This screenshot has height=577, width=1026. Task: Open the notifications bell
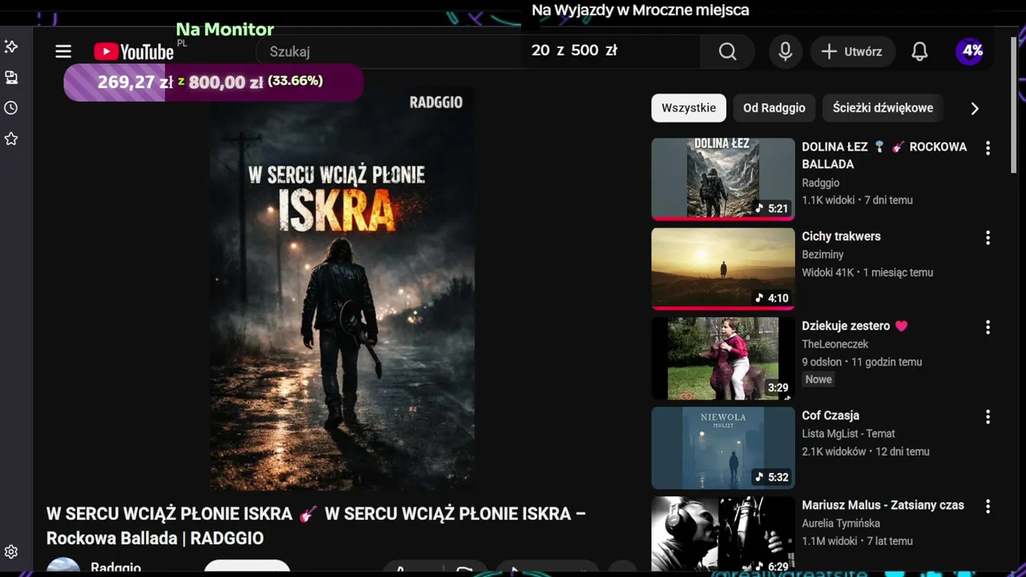[919, 51]
